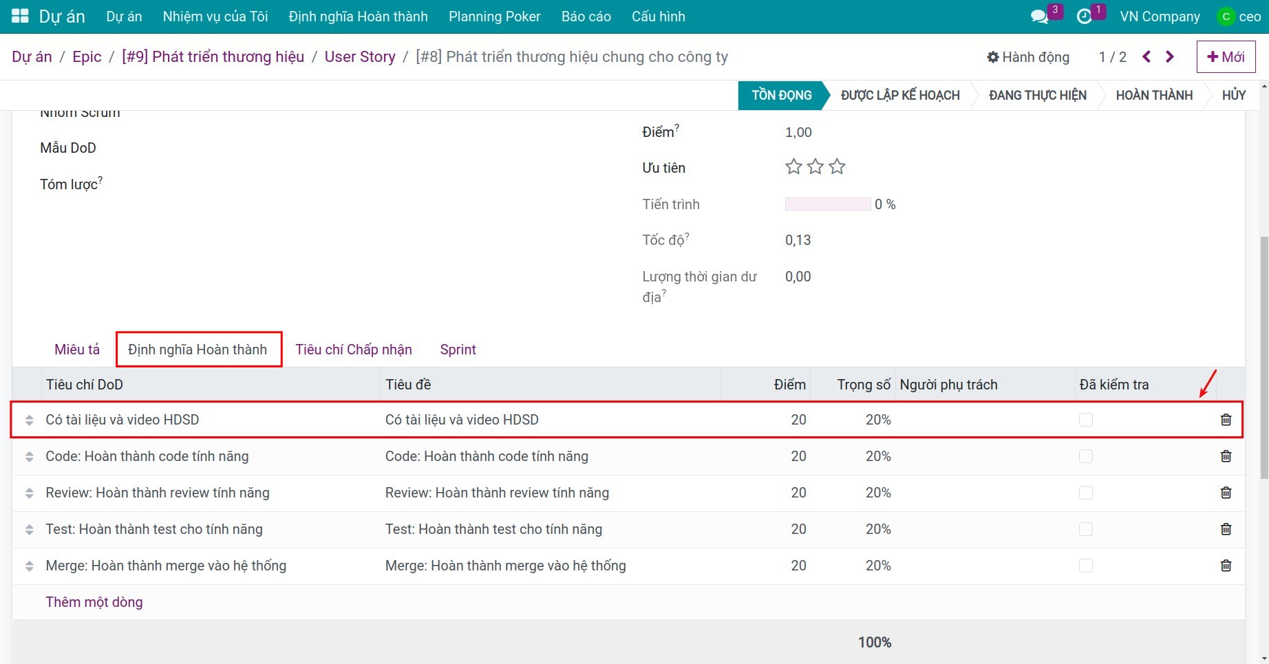Set stage to 'HOÀN THÀNH'
This screenshot has height=664, width=1269.
[1154, 96]
